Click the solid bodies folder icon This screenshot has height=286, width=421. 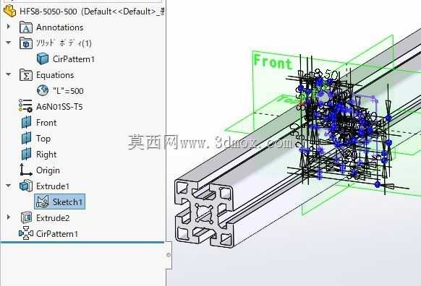coord(26,43)
